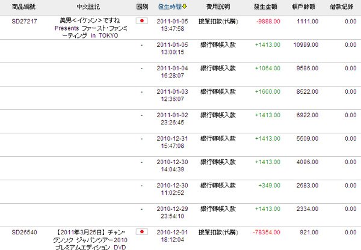Viewport: 361px width, 250px height.
Task: Open the 美男<イケメン>ですね product description
Action: click(x=90, y=28)
